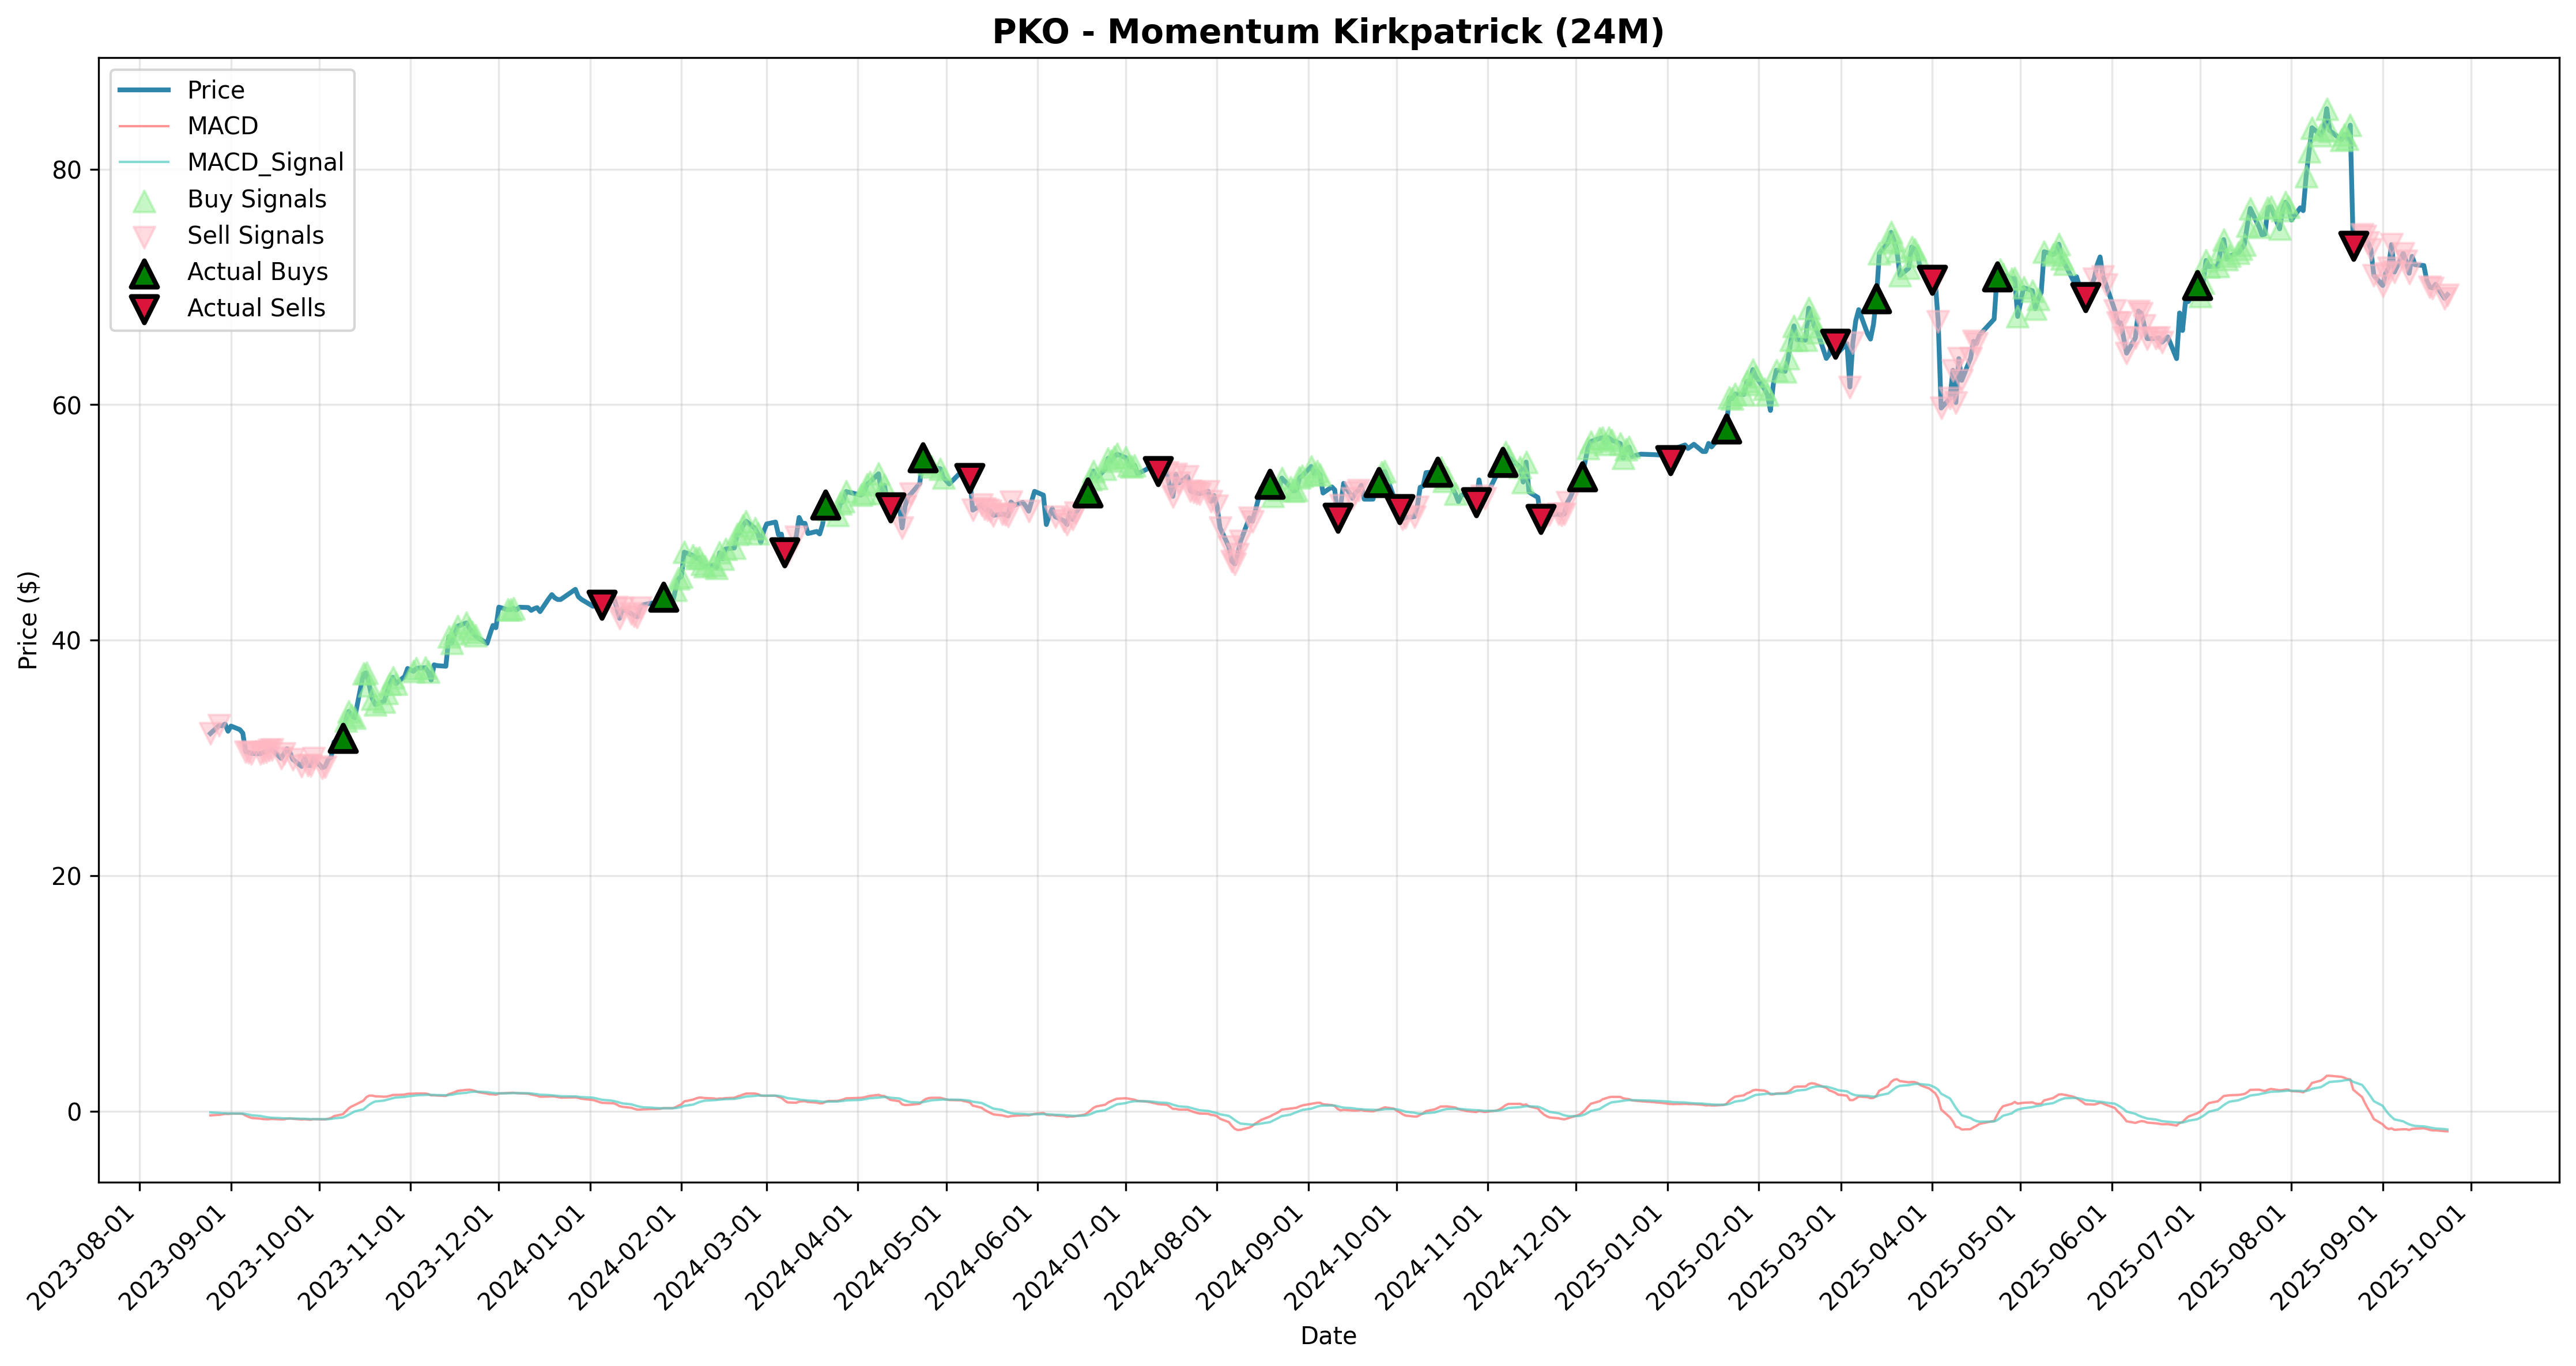The width and height of the screenshot is (2576, 1366).
Task: Select the 'Actual Sells' legend label
Action: (x=257, y=308)
